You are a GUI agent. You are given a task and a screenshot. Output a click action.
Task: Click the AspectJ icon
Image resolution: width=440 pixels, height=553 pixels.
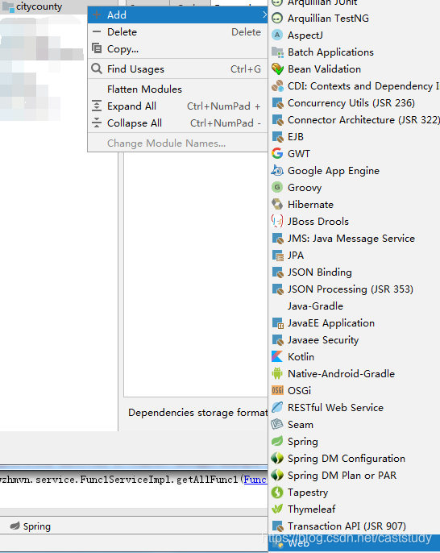277,35
